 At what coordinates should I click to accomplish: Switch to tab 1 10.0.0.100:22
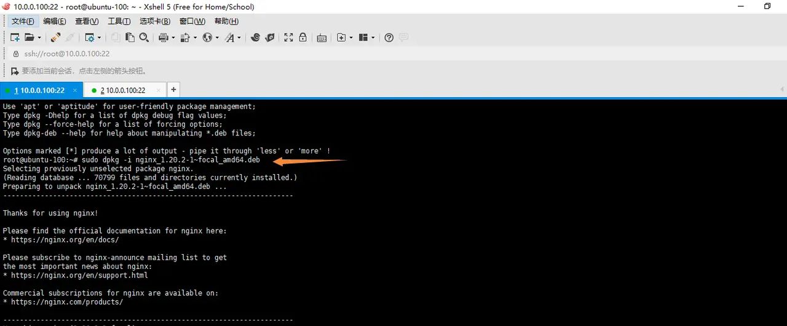pyautogui.click(x=41, y=90)
